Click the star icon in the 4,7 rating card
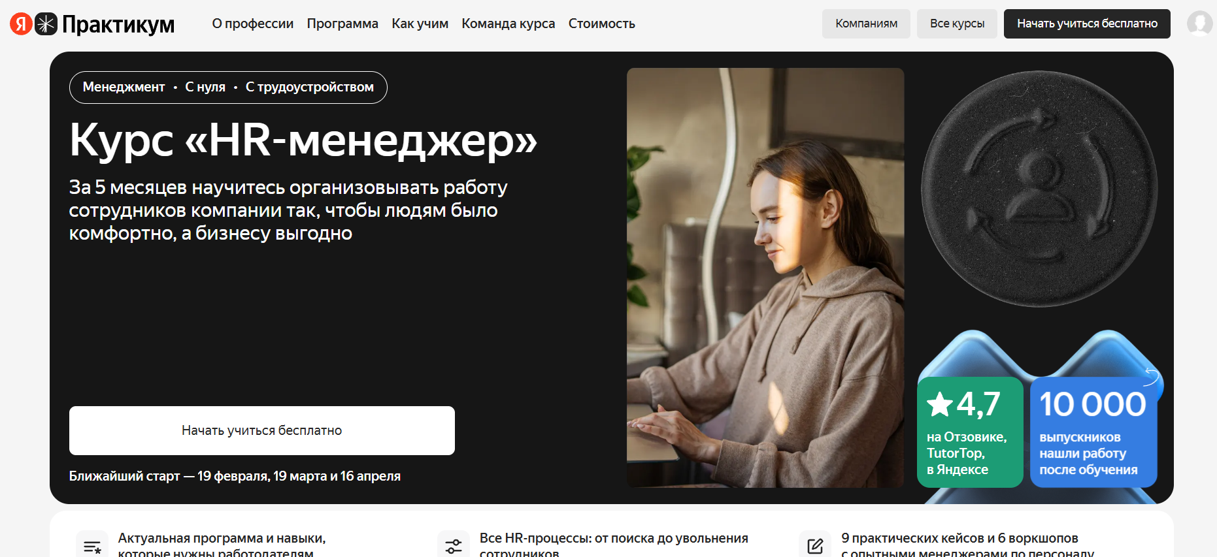 coord(940,404)
